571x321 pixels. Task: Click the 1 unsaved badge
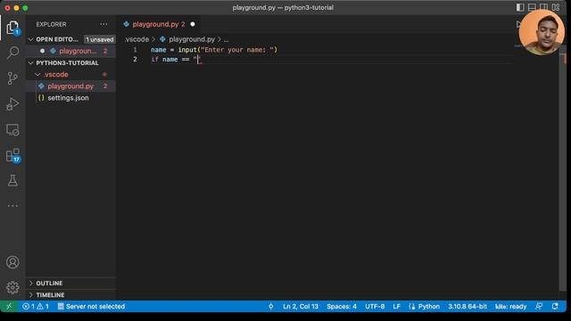tap(99, 39)
